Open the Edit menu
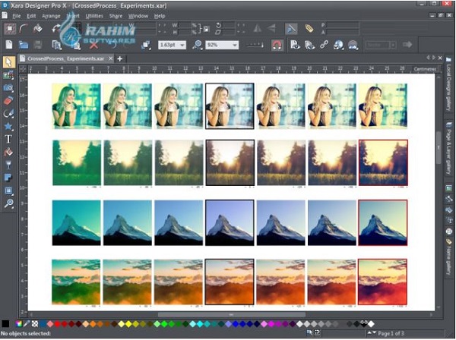 [31, 16]
